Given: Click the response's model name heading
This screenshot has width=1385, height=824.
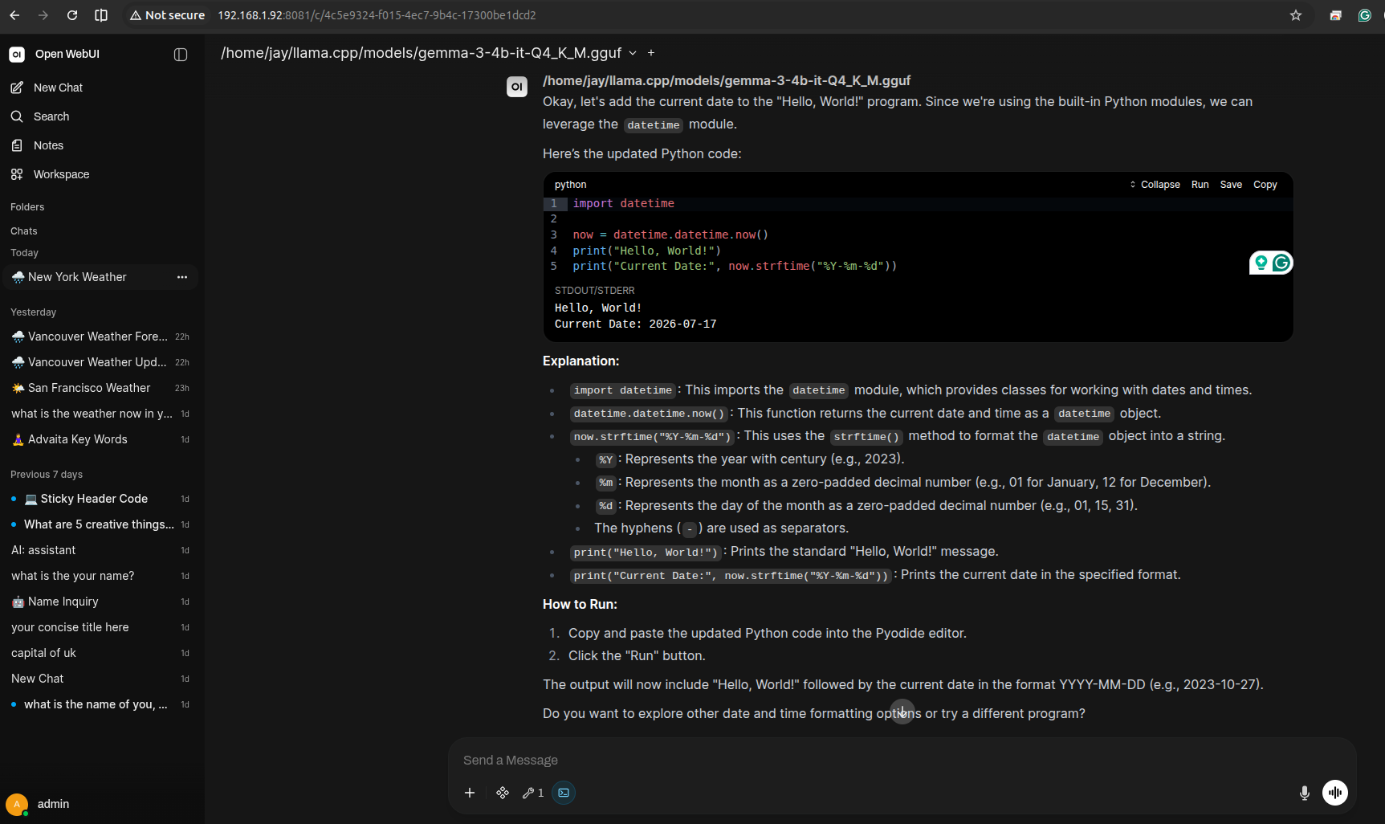Looking at the screenshot, I should pos(727,80).
